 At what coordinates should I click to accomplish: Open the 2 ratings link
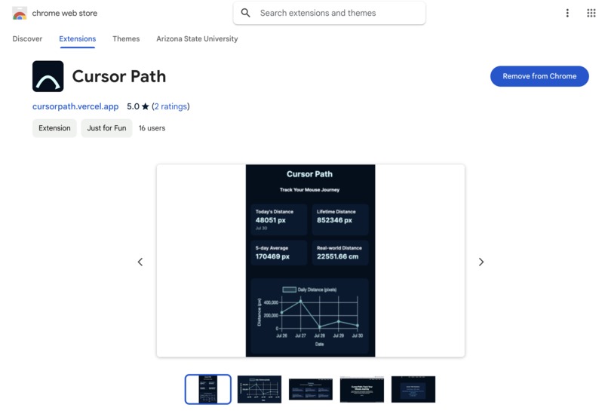(x=170, y=106)
